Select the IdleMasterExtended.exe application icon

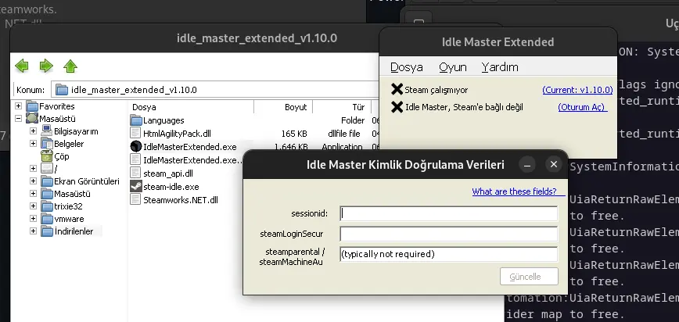click(x=136, y=147)
